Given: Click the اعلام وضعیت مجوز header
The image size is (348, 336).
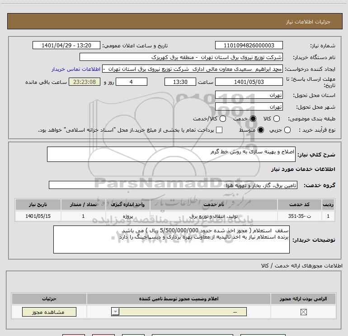Looking at the screenshot, I should [x=179, y=299].
